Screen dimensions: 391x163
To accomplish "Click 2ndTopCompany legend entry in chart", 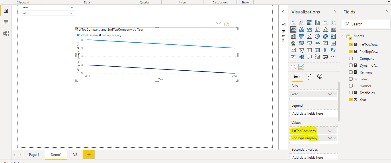I will click(x=110, y=35).
